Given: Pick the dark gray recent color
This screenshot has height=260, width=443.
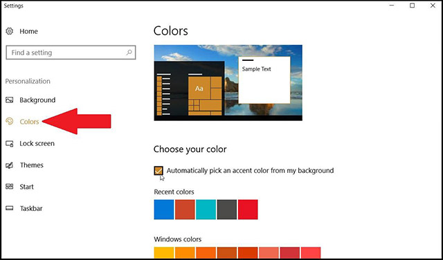Looking at the screenshot, I should 227,210.
